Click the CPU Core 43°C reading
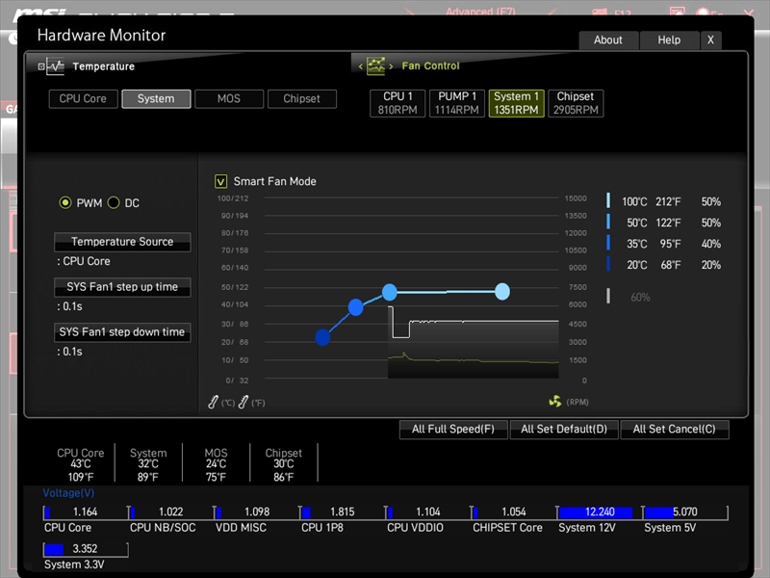770x578 pixels. [x=81, y=464]
